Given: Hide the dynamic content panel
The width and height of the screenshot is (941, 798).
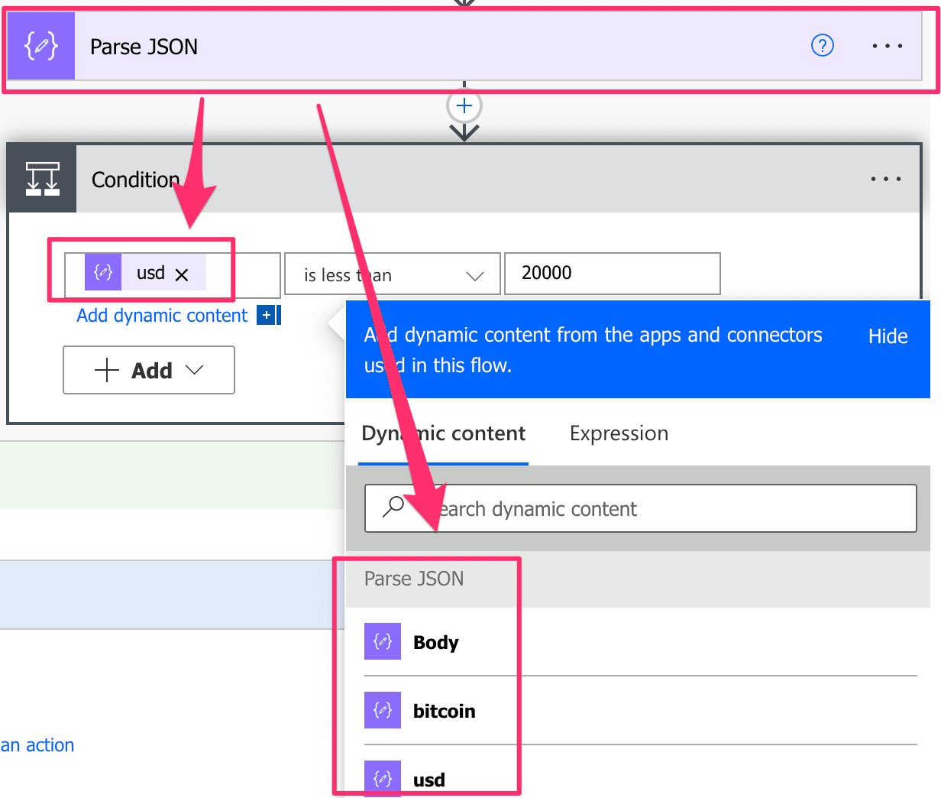Looking at the screenshot, I should point(887,336).
